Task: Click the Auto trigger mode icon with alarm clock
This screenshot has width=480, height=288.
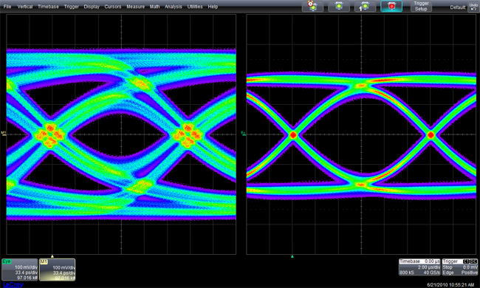Action: 312,6
